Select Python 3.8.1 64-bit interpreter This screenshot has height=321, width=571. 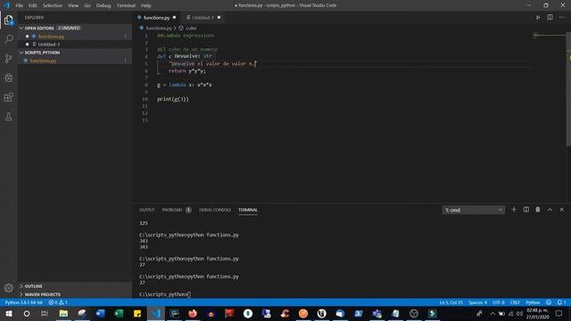[x=24, y=302]
